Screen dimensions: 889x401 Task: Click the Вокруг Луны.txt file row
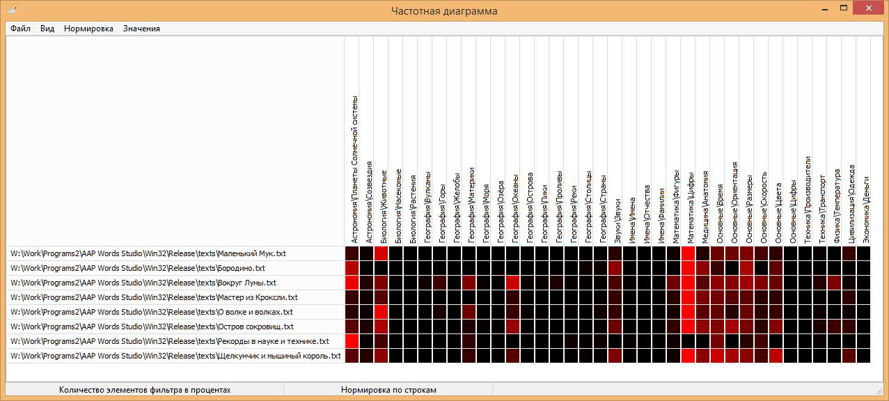(143, 283)
